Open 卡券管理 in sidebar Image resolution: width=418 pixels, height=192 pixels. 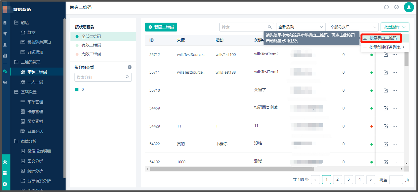[35, 112]
